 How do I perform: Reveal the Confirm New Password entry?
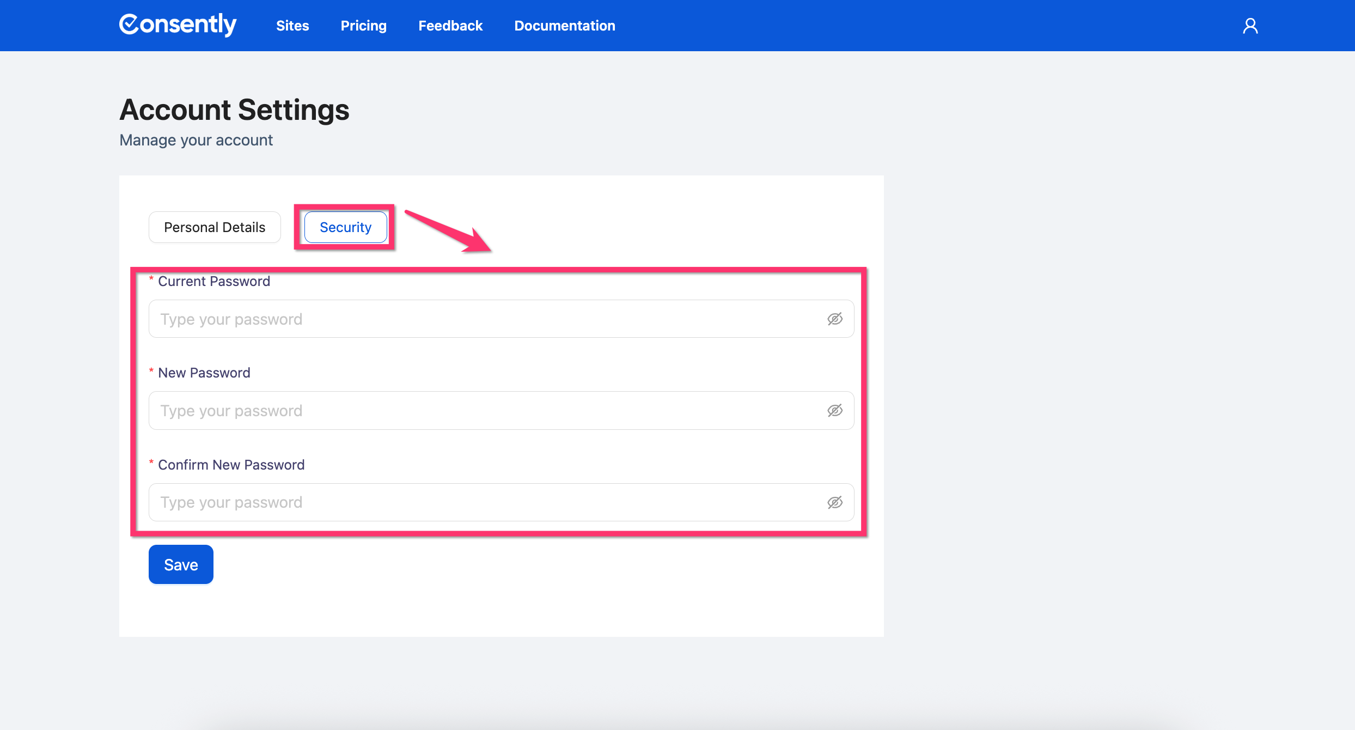[834, 502]
